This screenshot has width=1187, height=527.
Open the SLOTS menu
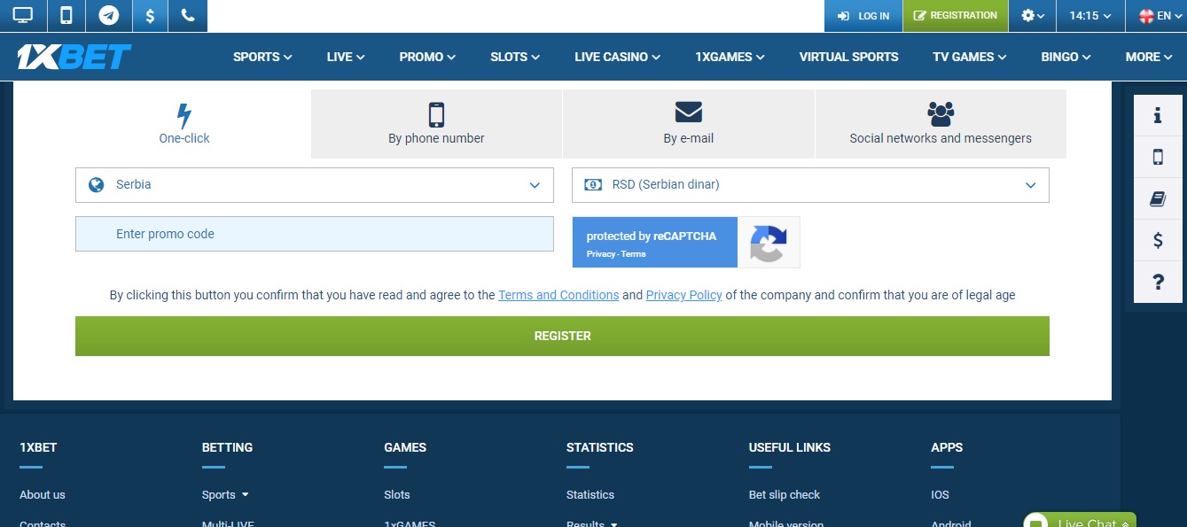point(515,57)
